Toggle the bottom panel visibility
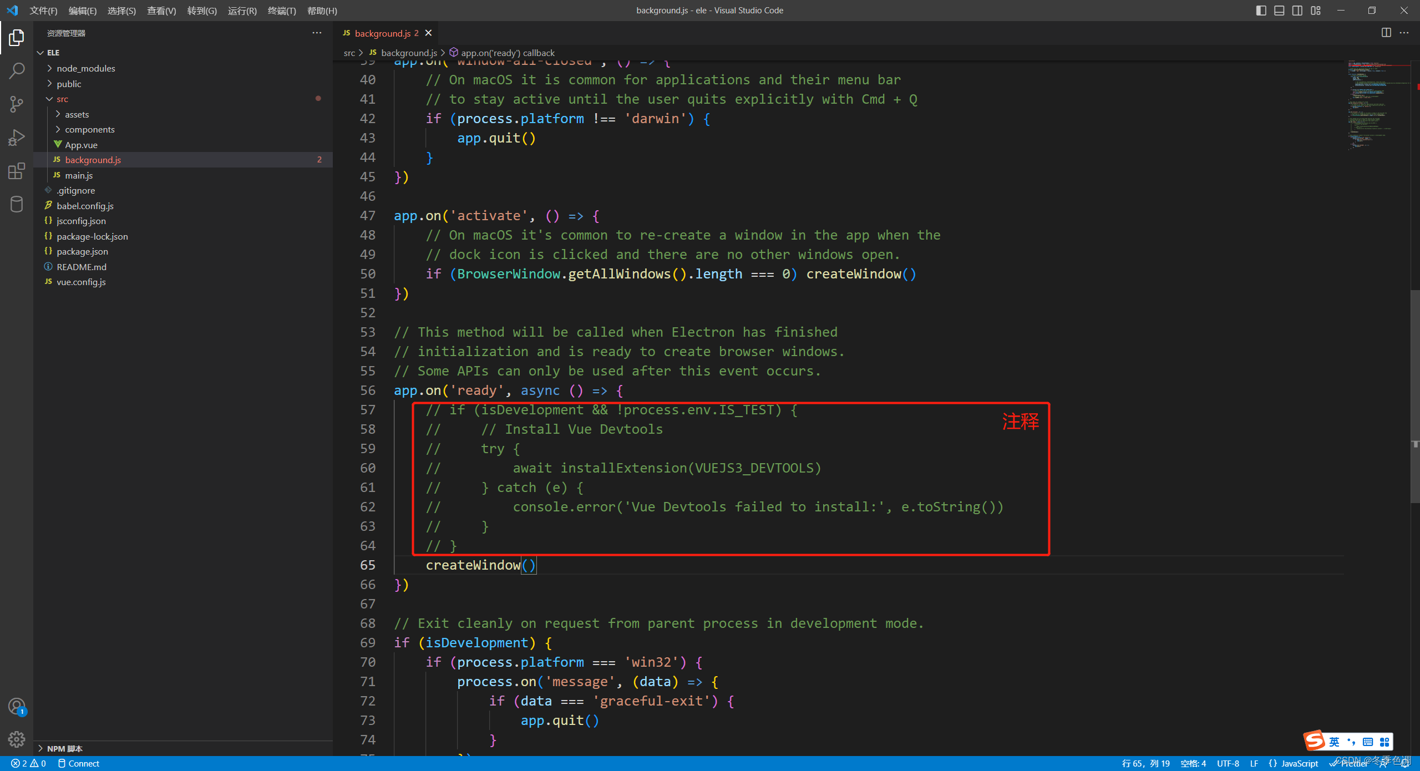1420x771 pixels. [1279, 10]
